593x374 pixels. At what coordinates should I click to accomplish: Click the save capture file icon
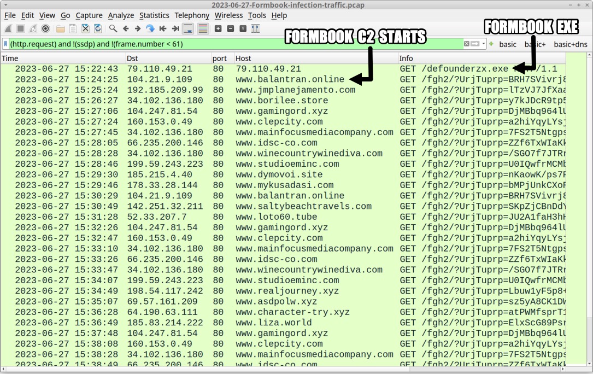[x=73, y=28]
